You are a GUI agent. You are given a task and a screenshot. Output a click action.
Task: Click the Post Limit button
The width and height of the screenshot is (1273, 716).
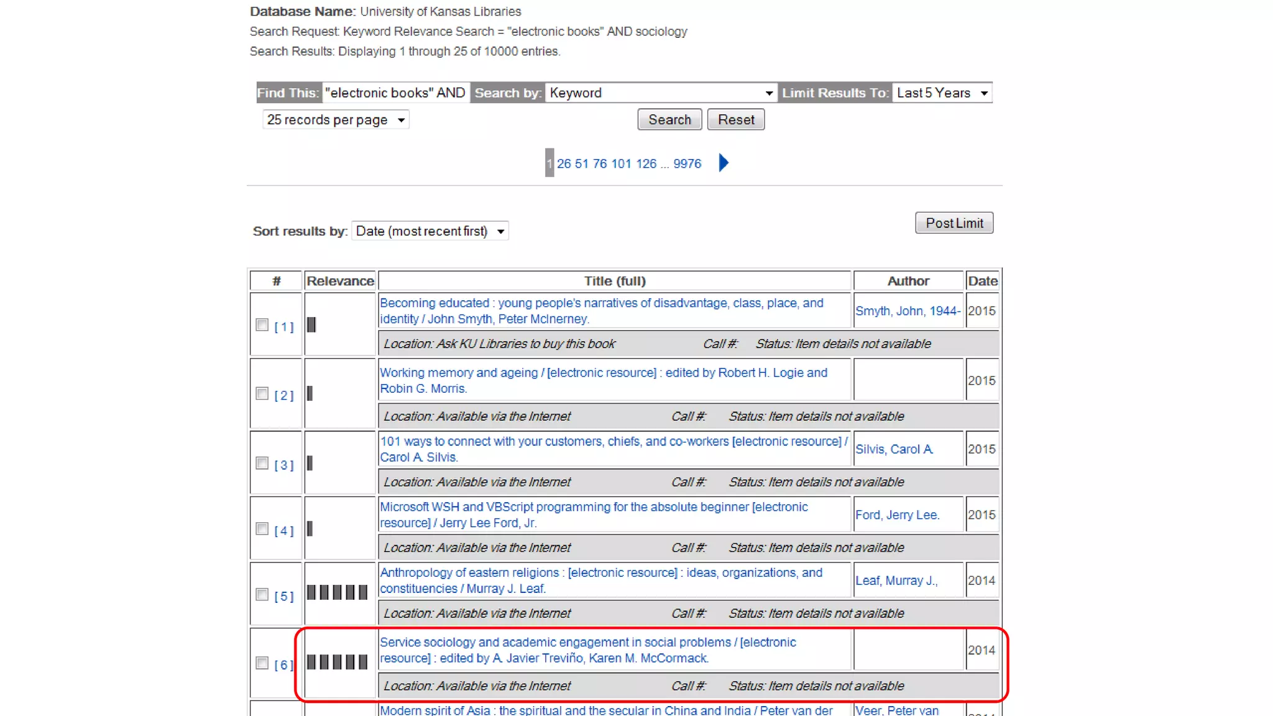[x=954, y=223]
